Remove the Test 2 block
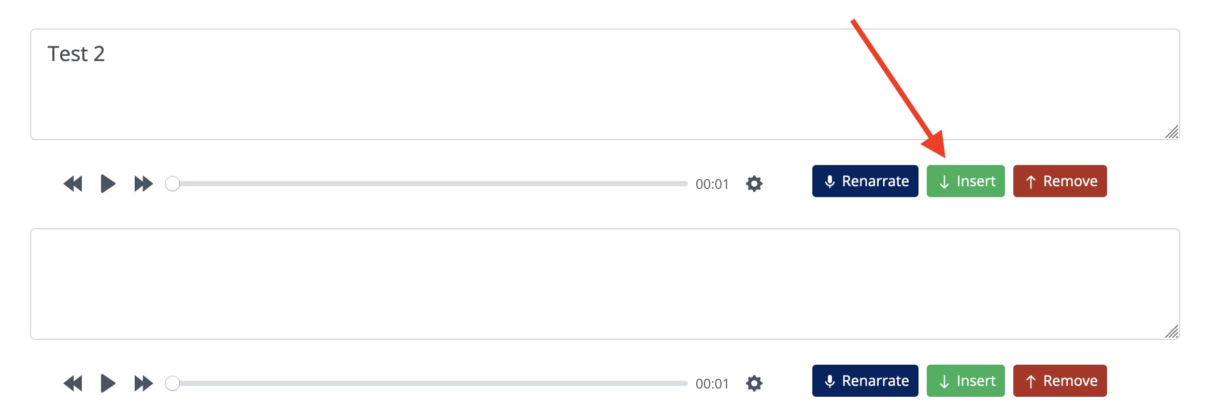 [1060, 181]
